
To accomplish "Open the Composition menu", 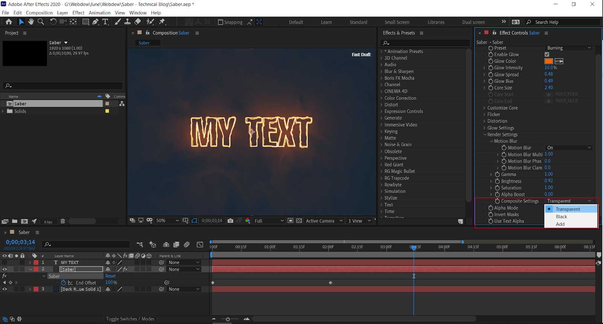I will [x=39, y=13].
